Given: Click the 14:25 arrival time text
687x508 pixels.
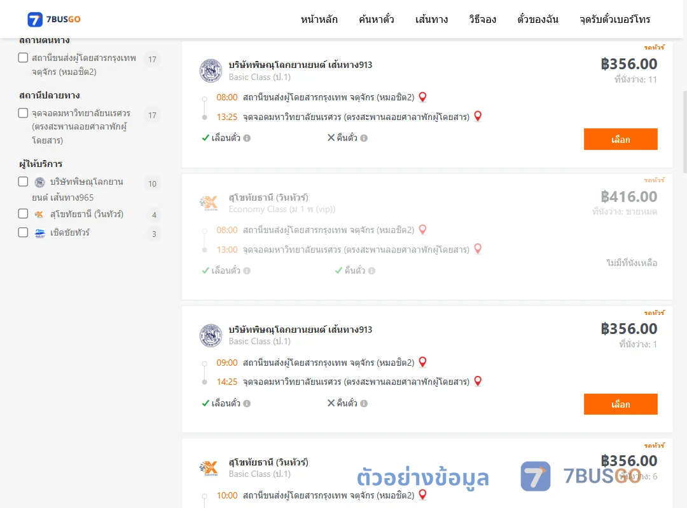Looking at the screenshot, I should pos(227,382).
